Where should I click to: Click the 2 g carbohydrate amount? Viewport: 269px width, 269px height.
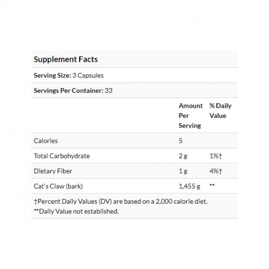click(x=183, y=156)
